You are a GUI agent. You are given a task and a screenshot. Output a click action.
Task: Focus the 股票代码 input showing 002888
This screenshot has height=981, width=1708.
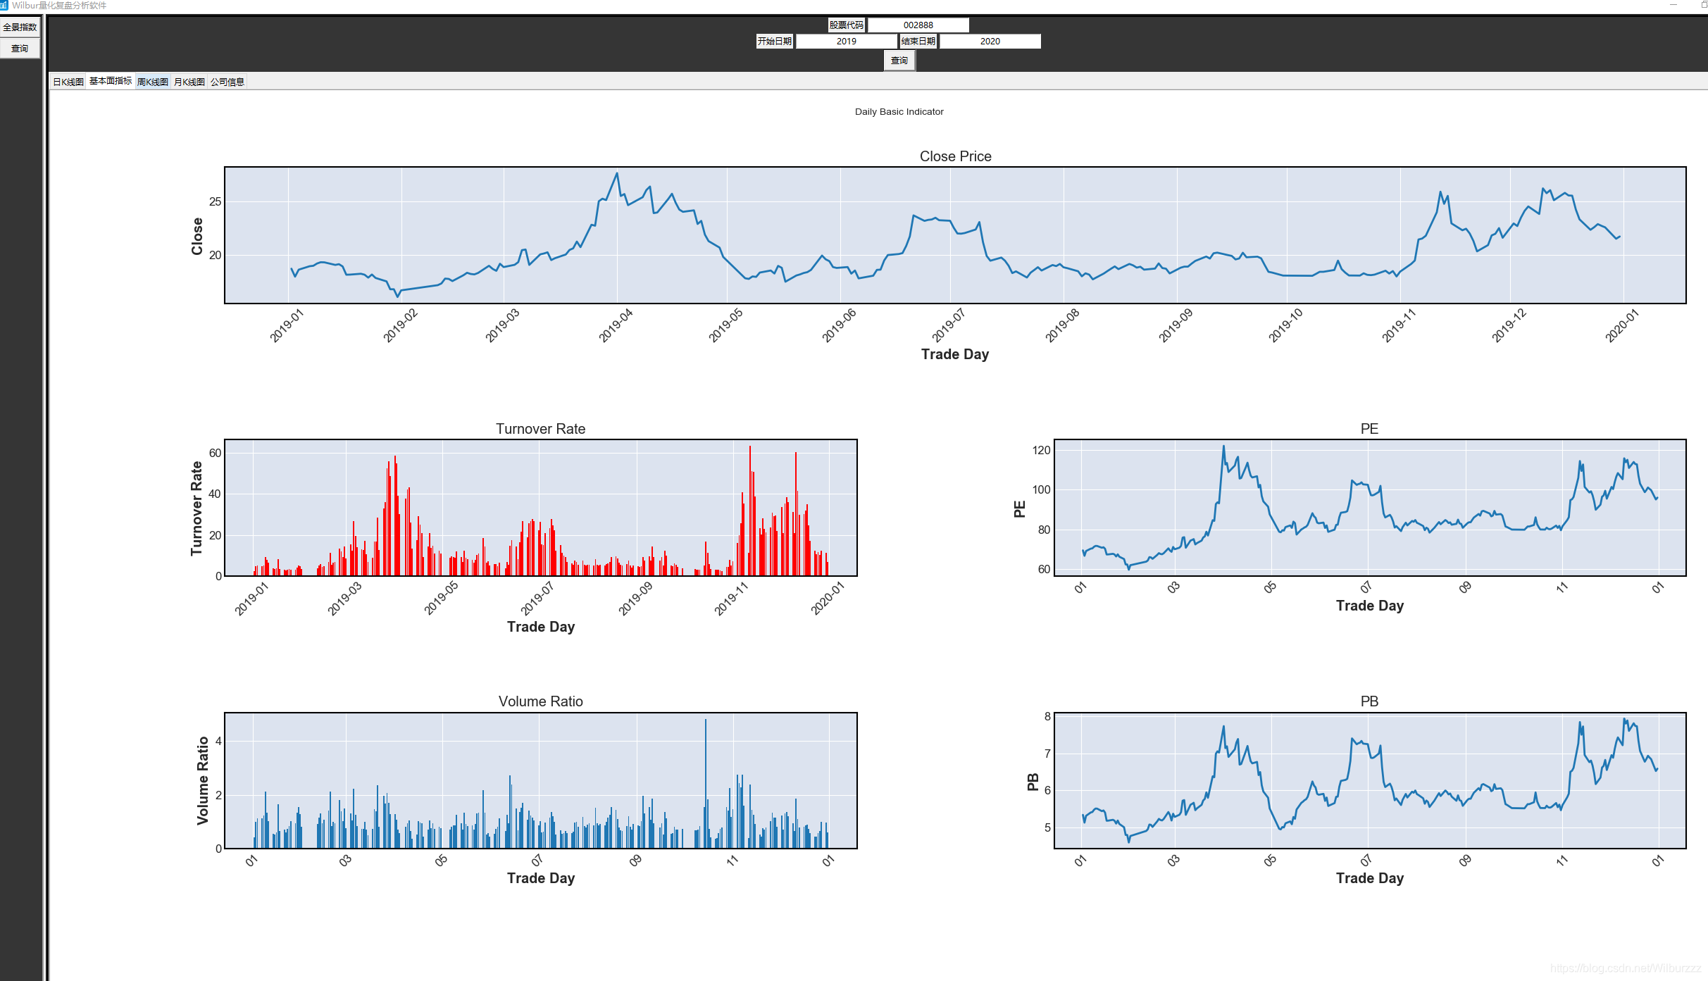[x=918, y=25]
